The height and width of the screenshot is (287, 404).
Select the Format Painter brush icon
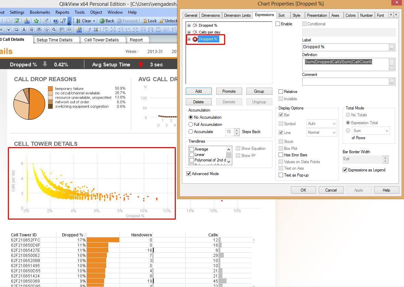88,29
